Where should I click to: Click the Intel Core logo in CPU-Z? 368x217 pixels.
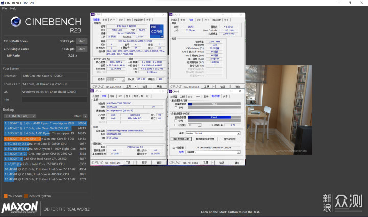click(x=156, y=32)
